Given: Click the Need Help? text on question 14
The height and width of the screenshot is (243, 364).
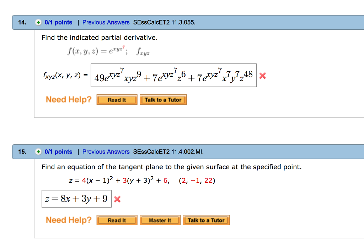Looking at the screenshot, I should tap(68, 99).
